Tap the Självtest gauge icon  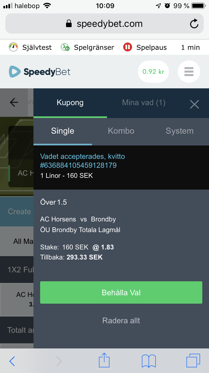tap(13, 47)
